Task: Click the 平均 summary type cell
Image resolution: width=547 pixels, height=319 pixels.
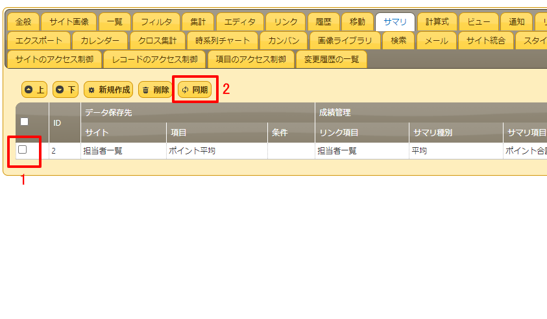Action: pos(456,151)
